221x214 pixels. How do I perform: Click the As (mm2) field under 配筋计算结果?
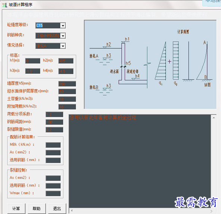[x=53, y=152]
